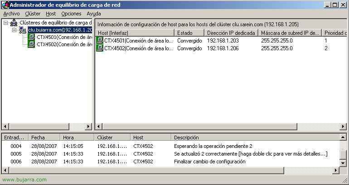349x185 pixels.
Task: Select CTX4502 host in the tree
Action: (x=64, y=44)
